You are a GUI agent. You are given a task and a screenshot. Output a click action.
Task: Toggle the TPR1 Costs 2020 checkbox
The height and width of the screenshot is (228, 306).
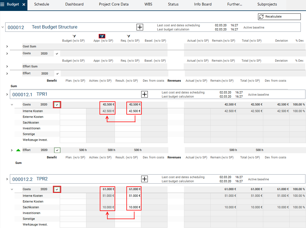[57, 105]
